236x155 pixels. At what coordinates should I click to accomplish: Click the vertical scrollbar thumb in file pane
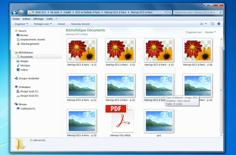[x=221, y=90]
